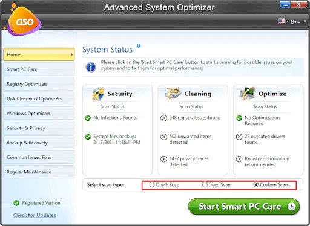Select the Deep Scan radio button
Screen dimensions: 310x226
205,184
